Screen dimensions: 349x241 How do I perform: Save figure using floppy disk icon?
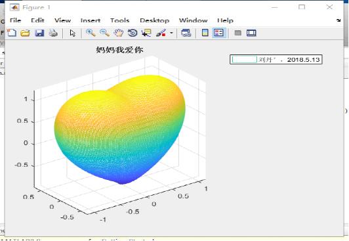coord(39,33)
